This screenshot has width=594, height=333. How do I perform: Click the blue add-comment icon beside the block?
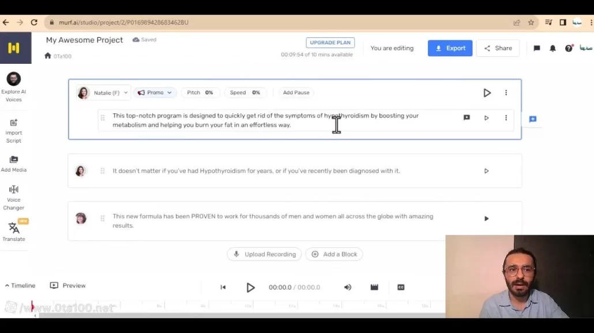coord(532,119)
